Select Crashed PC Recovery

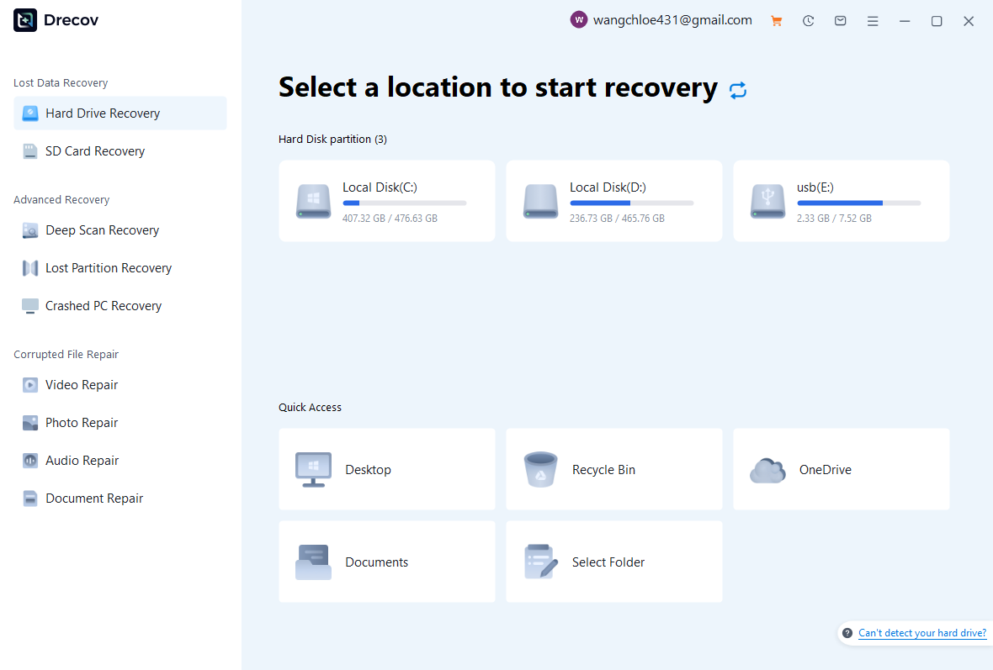103,306
